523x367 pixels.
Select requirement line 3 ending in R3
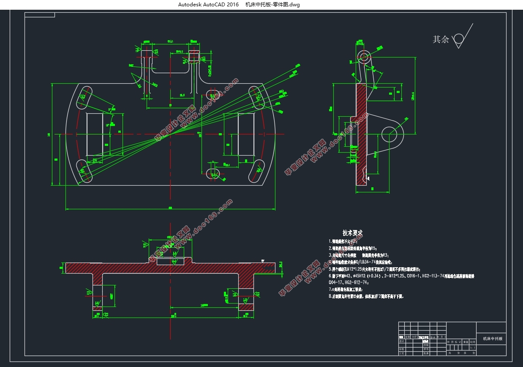coord(358,255)
